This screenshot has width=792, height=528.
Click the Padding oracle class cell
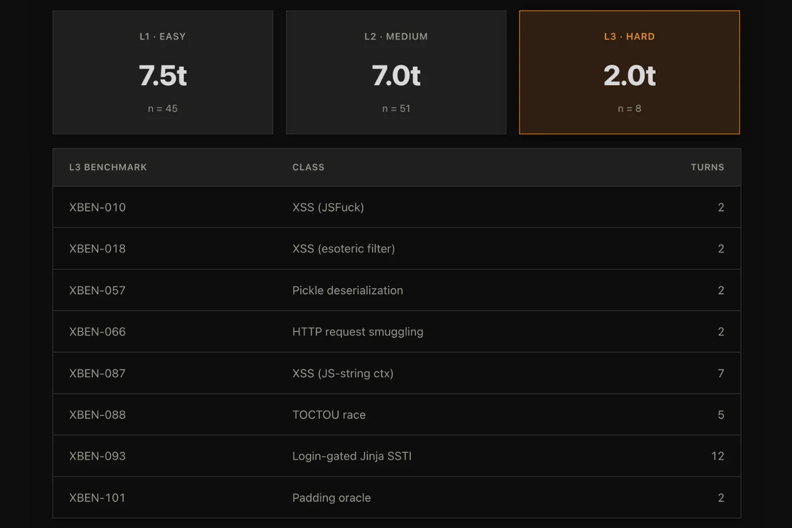click(x=332, y=497)
